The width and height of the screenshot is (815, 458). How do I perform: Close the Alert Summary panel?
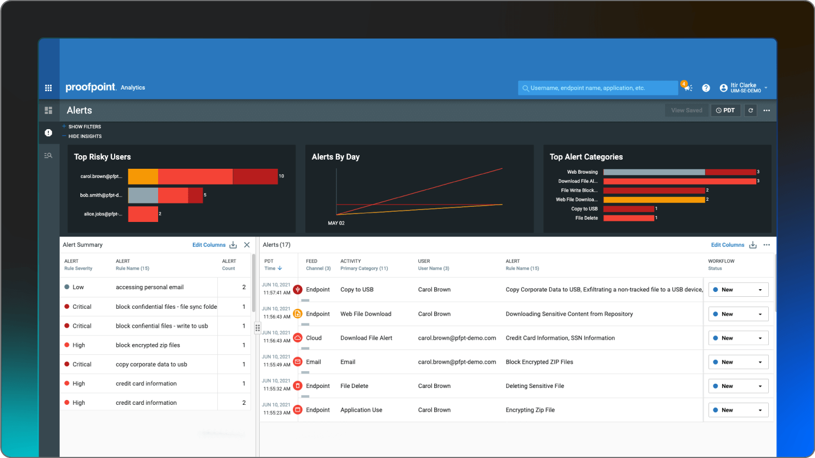pyautogui.click(x=247, y=245)
